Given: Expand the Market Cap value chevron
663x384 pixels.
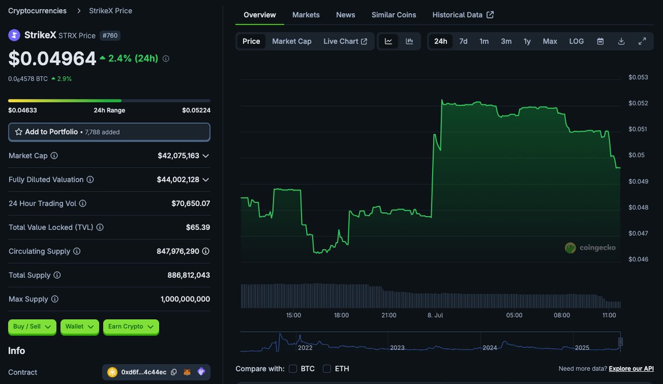Looking at the screenshot, I should click(x=206, y=156).
